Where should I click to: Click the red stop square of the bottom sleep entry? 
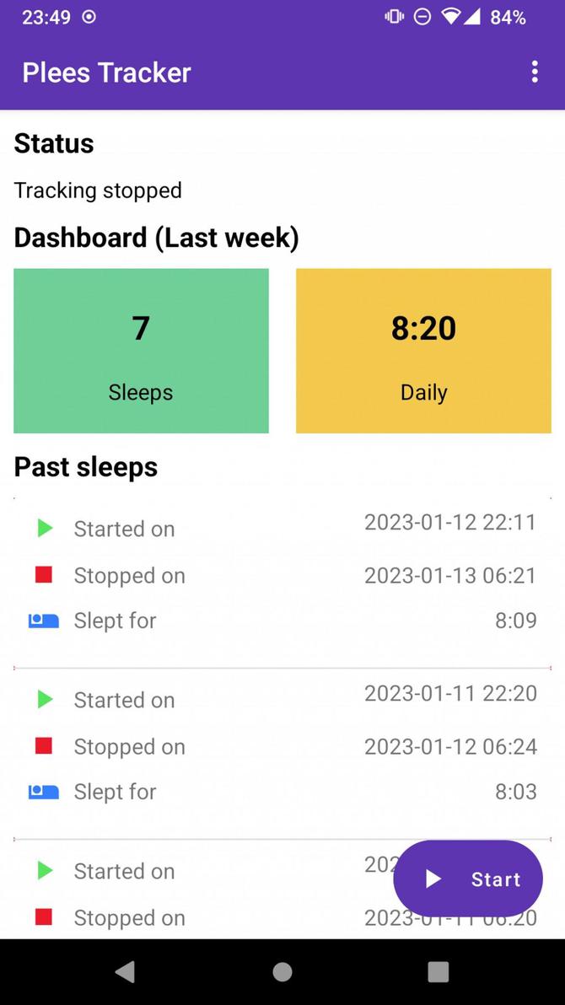point(43,917)
